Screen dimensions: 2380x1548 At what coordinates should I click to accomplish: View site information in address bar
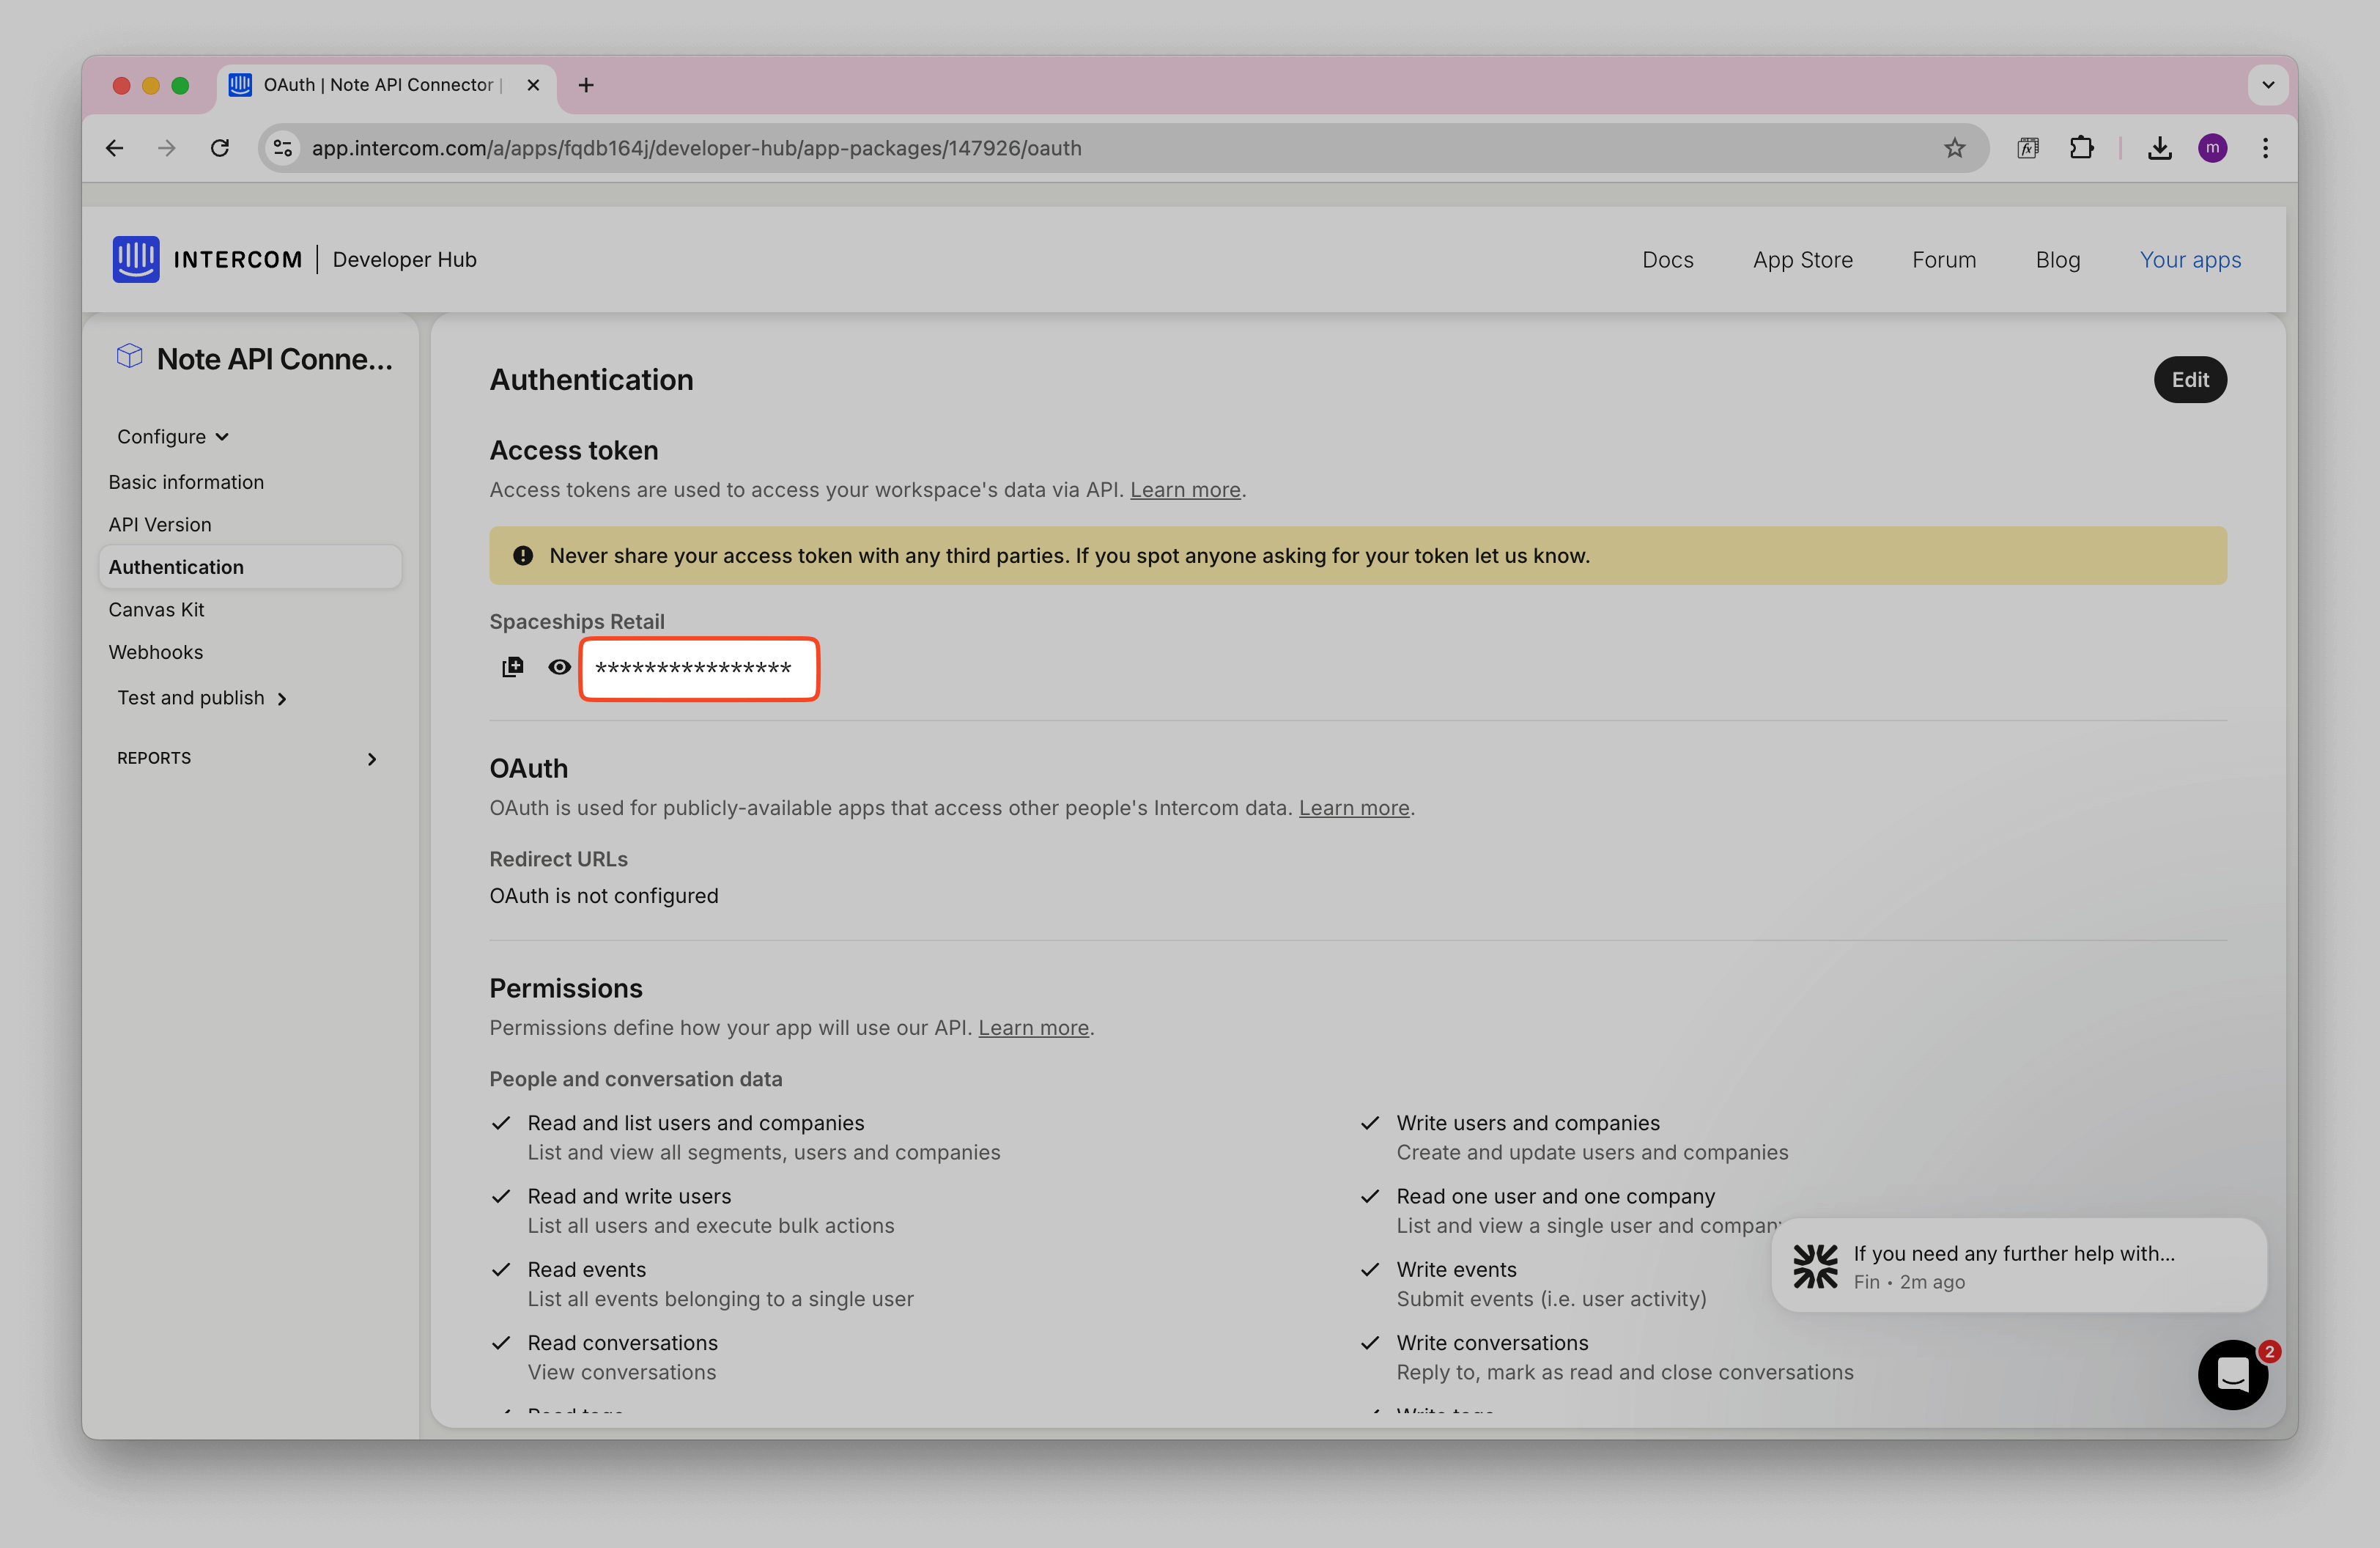coord(283,148)
